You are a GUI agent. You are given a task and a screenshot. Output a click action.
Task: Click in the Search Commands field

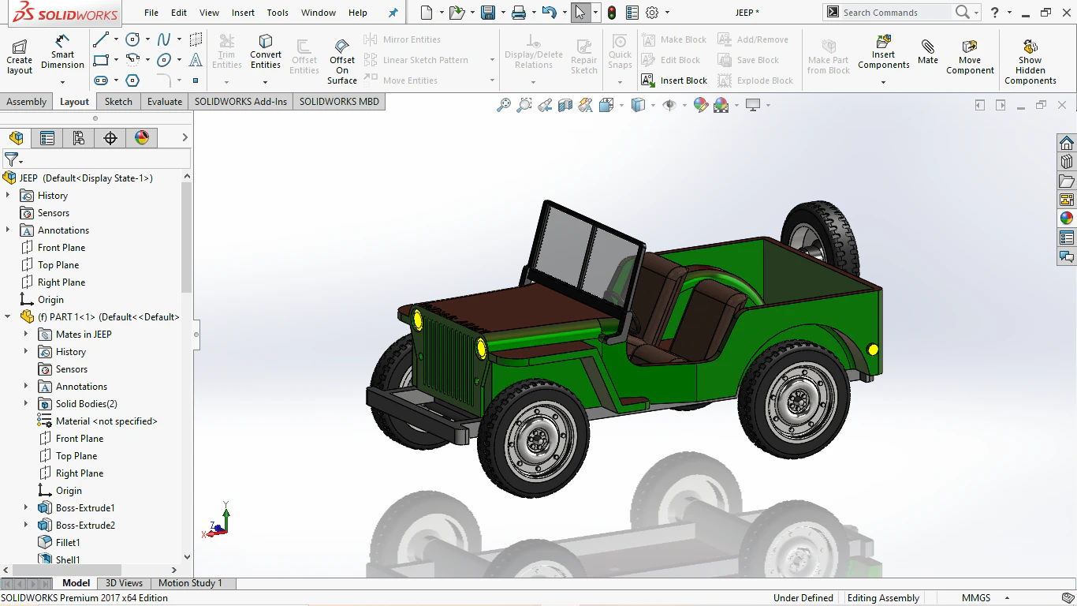pos(895,13)
